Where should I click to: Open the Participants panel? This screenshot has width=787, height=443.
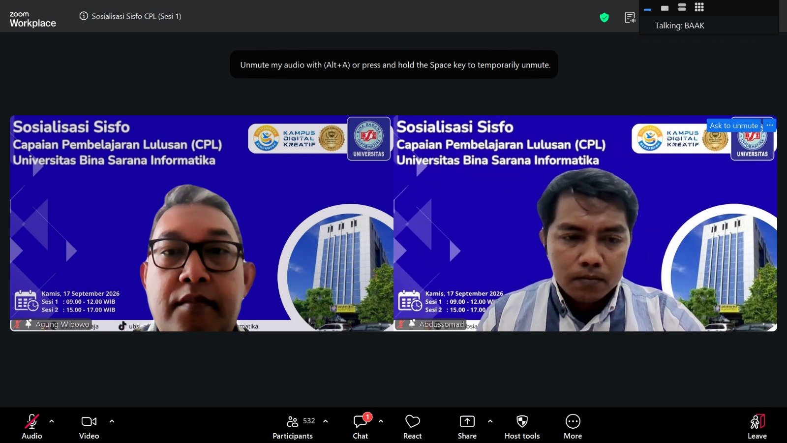pyautogui.click(x=293, y=426)
